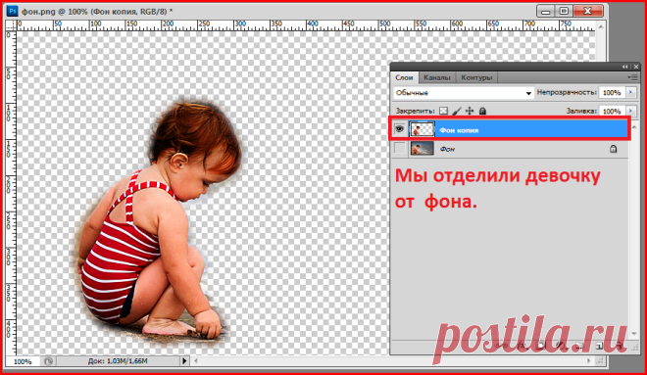
Task: Switch to the Каналы tab
Action: [x=437, y=77]
